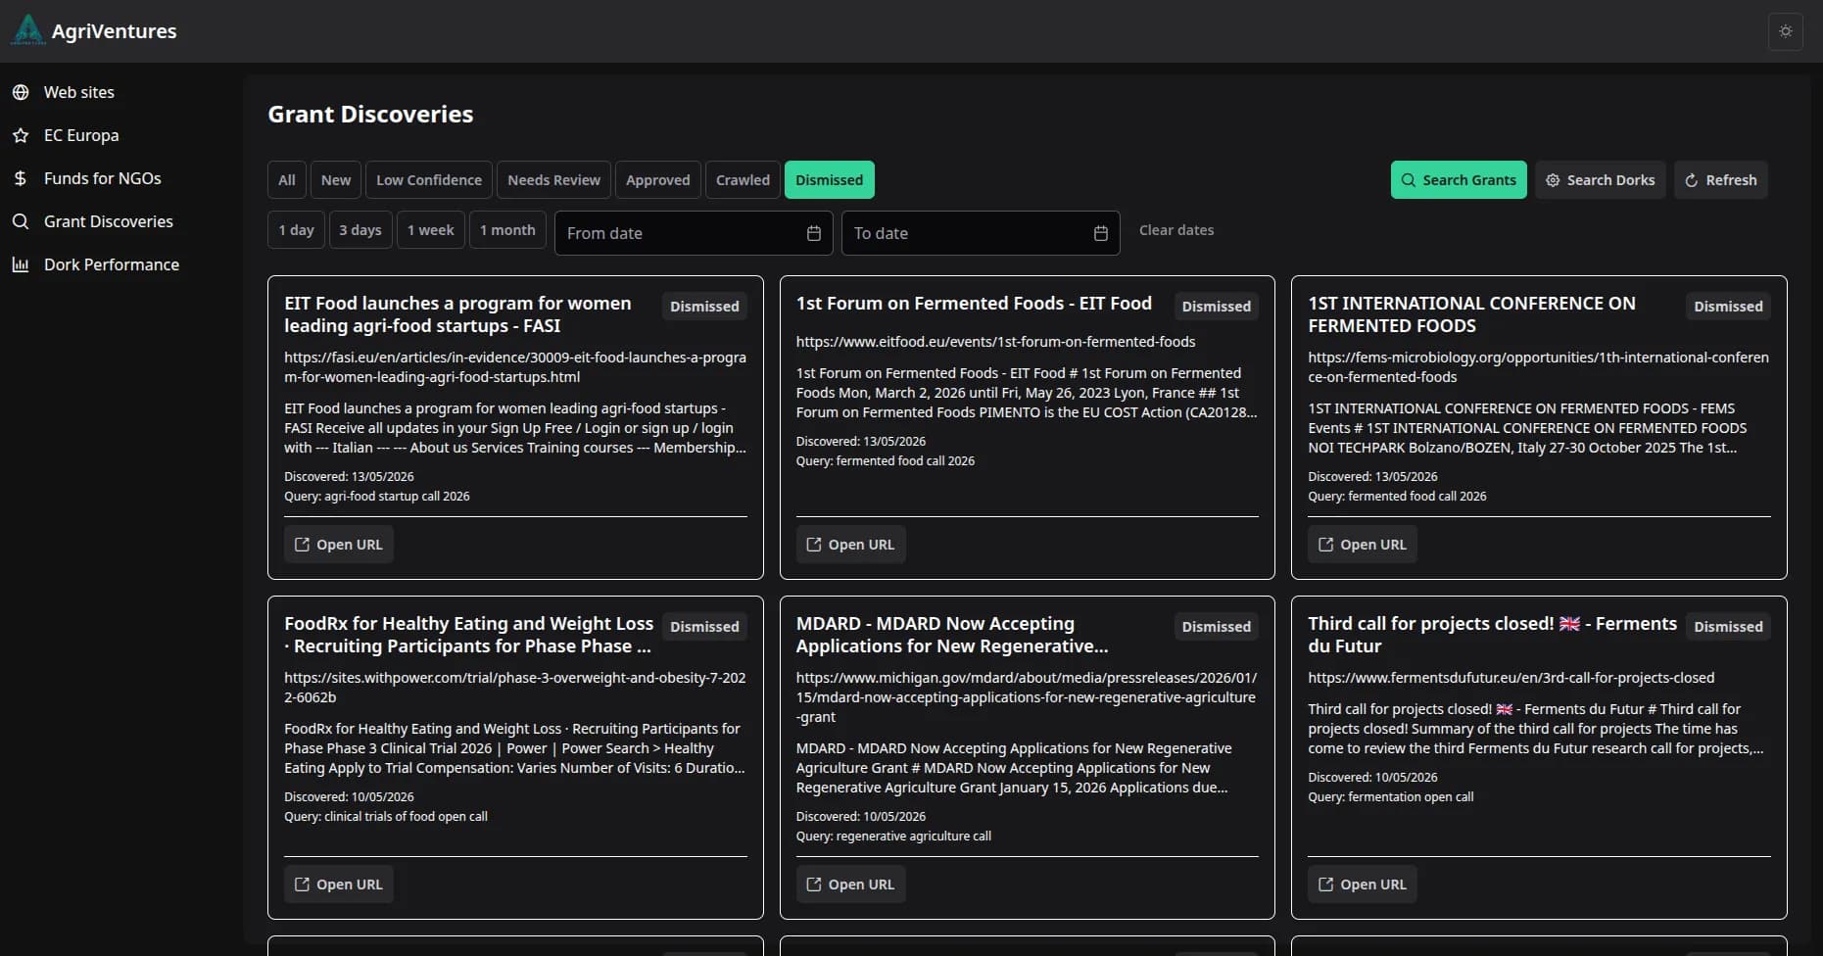
Task: Open the To date calendar picker icon
Action: [1101, 233]
